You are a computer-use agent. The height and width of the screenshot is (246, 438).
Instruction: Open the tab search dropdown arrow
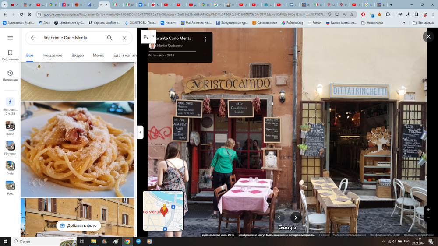coord(4,4)
